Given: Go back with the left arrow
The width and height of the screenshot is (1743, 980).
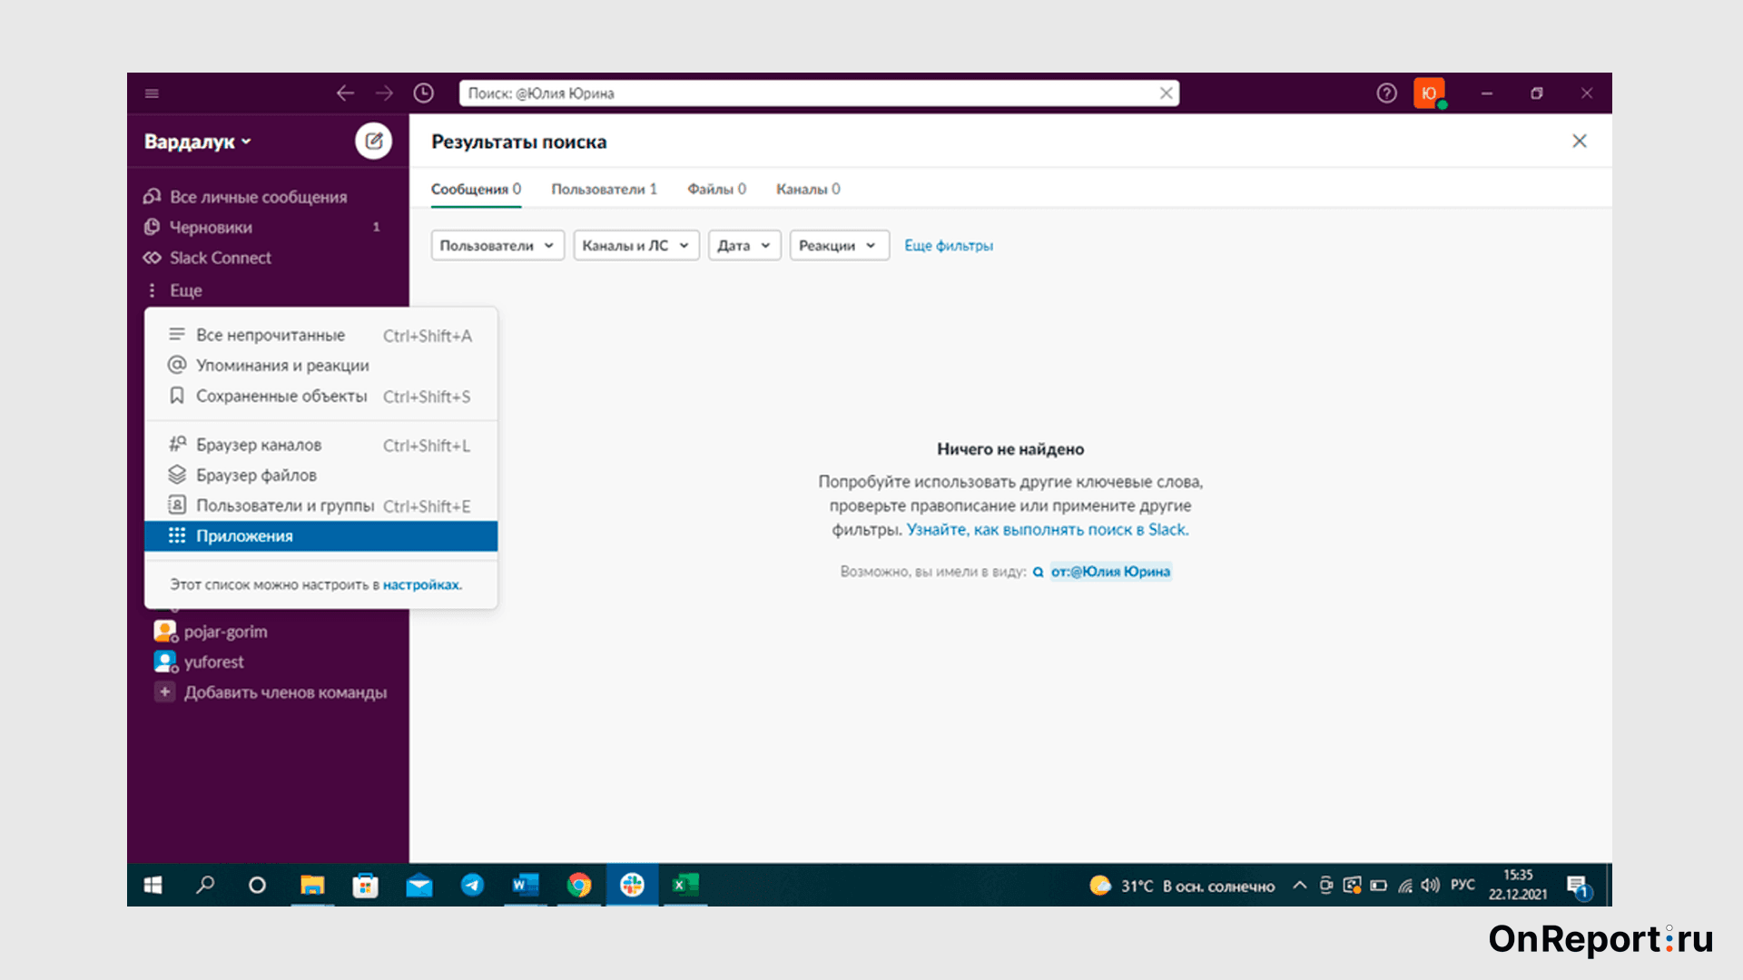Looking at the screenshot, I should (345, 93).
